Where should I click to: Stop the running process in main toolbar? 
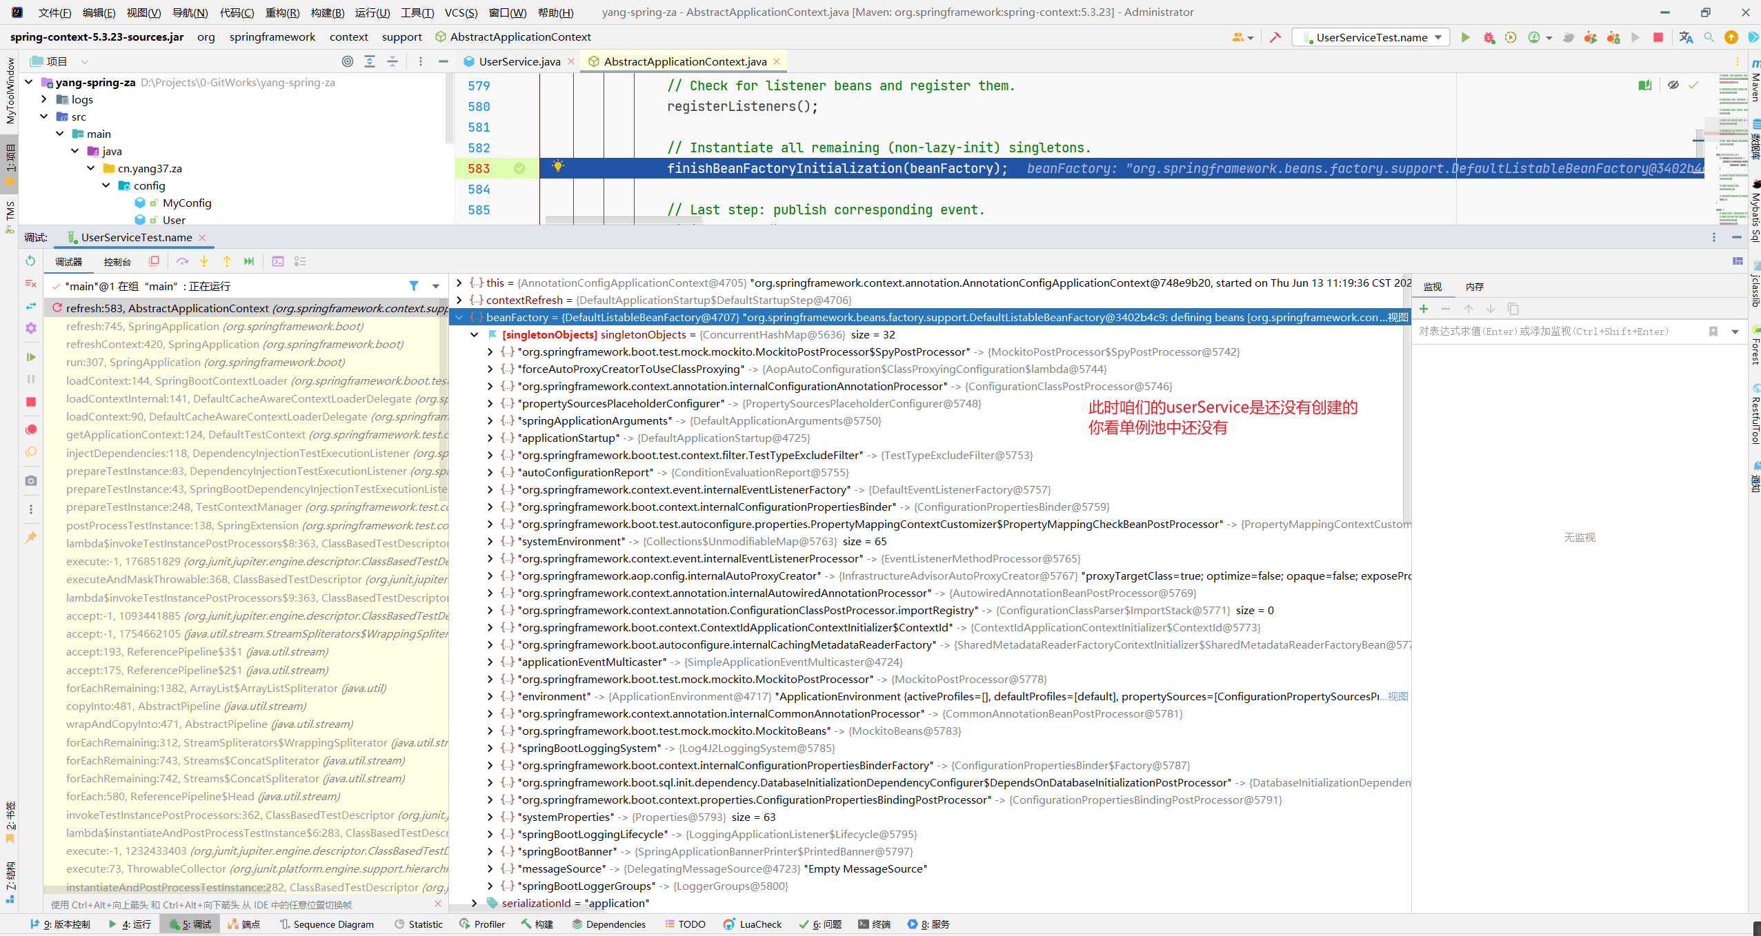point(1658,37)
